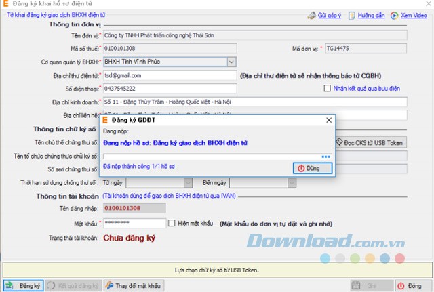Click the Số điện thoại phone field
The height and width of the screenshot is (292, 434).
(x=168, y=89)
